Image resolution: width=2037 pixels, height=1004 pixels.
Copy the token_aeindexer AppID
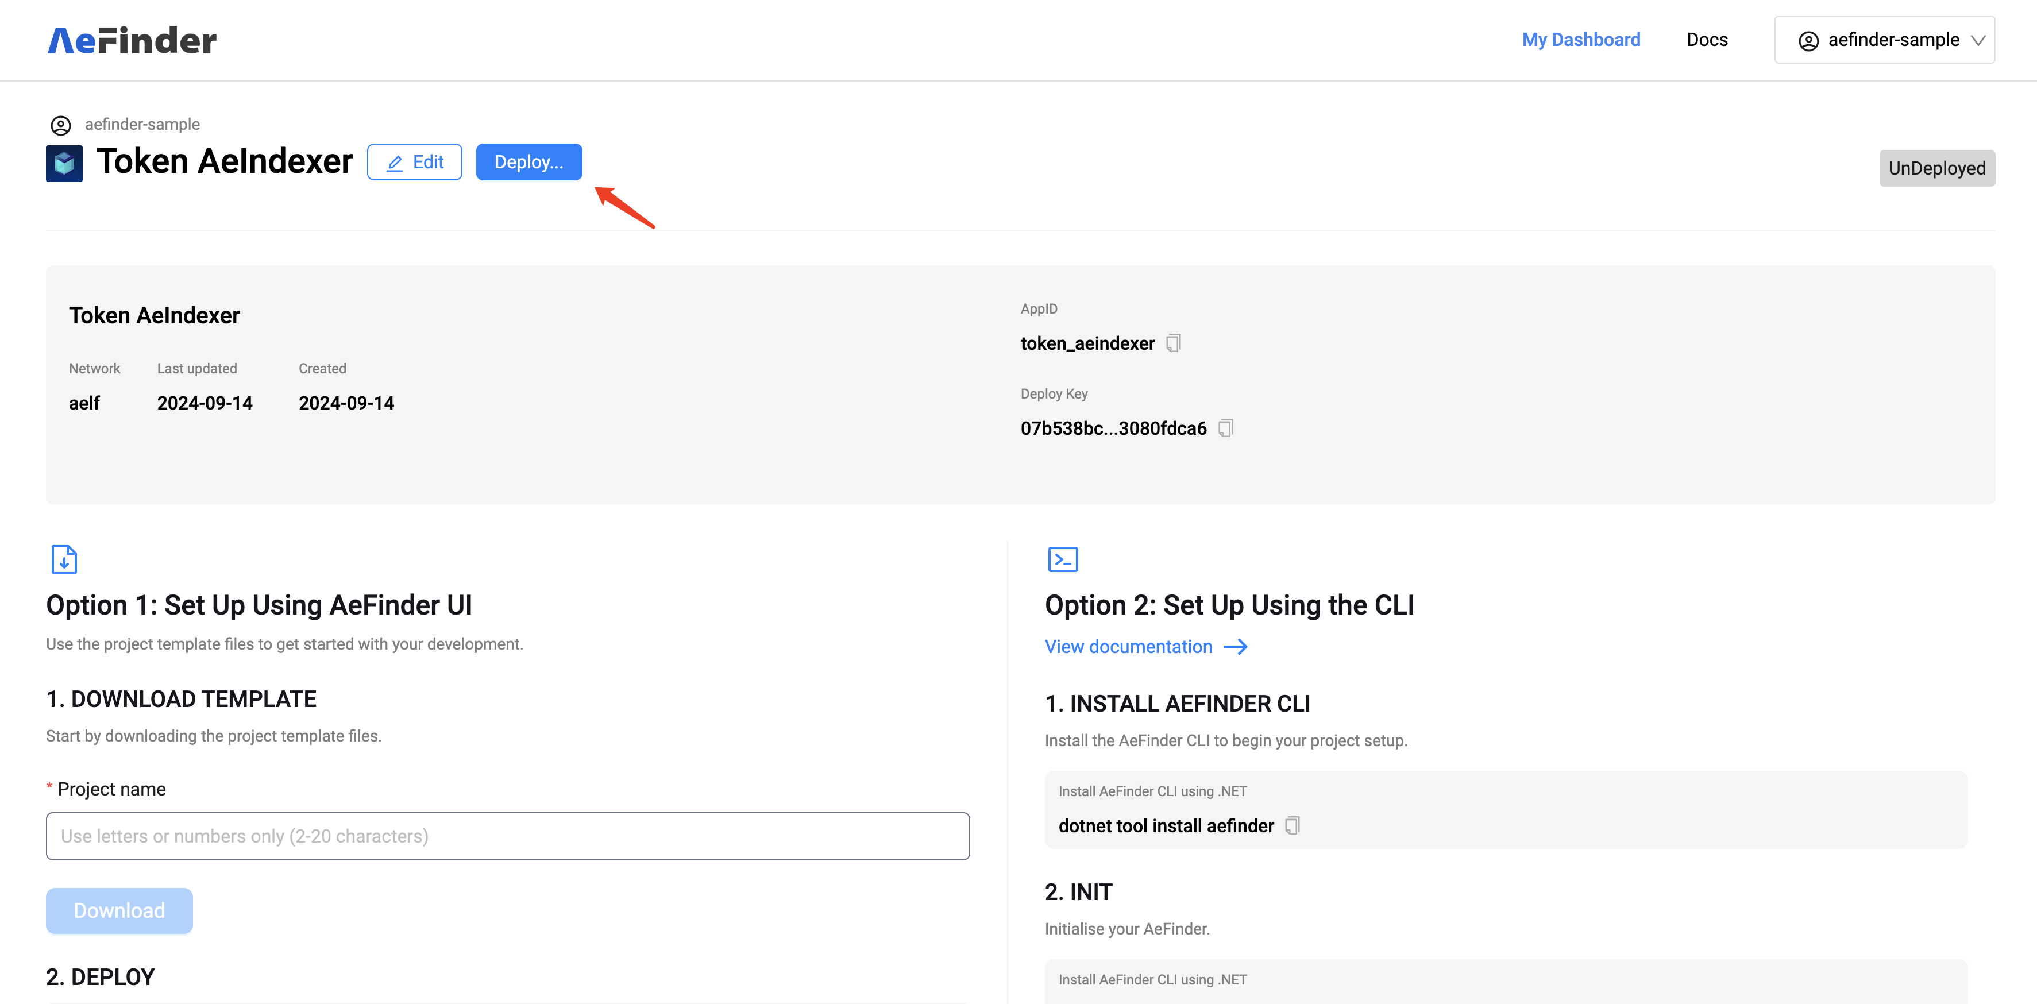click(x=1174, y=343)
